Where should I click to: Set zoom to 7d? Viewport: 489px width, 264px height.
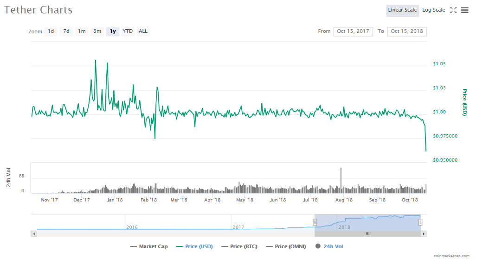[66, 31]
